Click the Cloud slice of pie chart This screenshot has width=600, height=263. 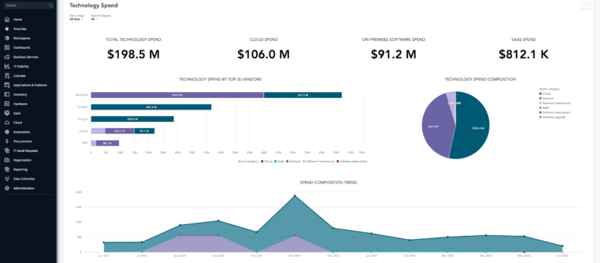tap(473, 124)
